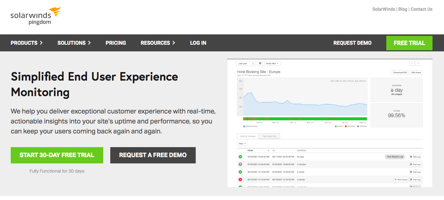Switch to the Test result log tab
The image size is (444, 200).
(x=269, y=136)
